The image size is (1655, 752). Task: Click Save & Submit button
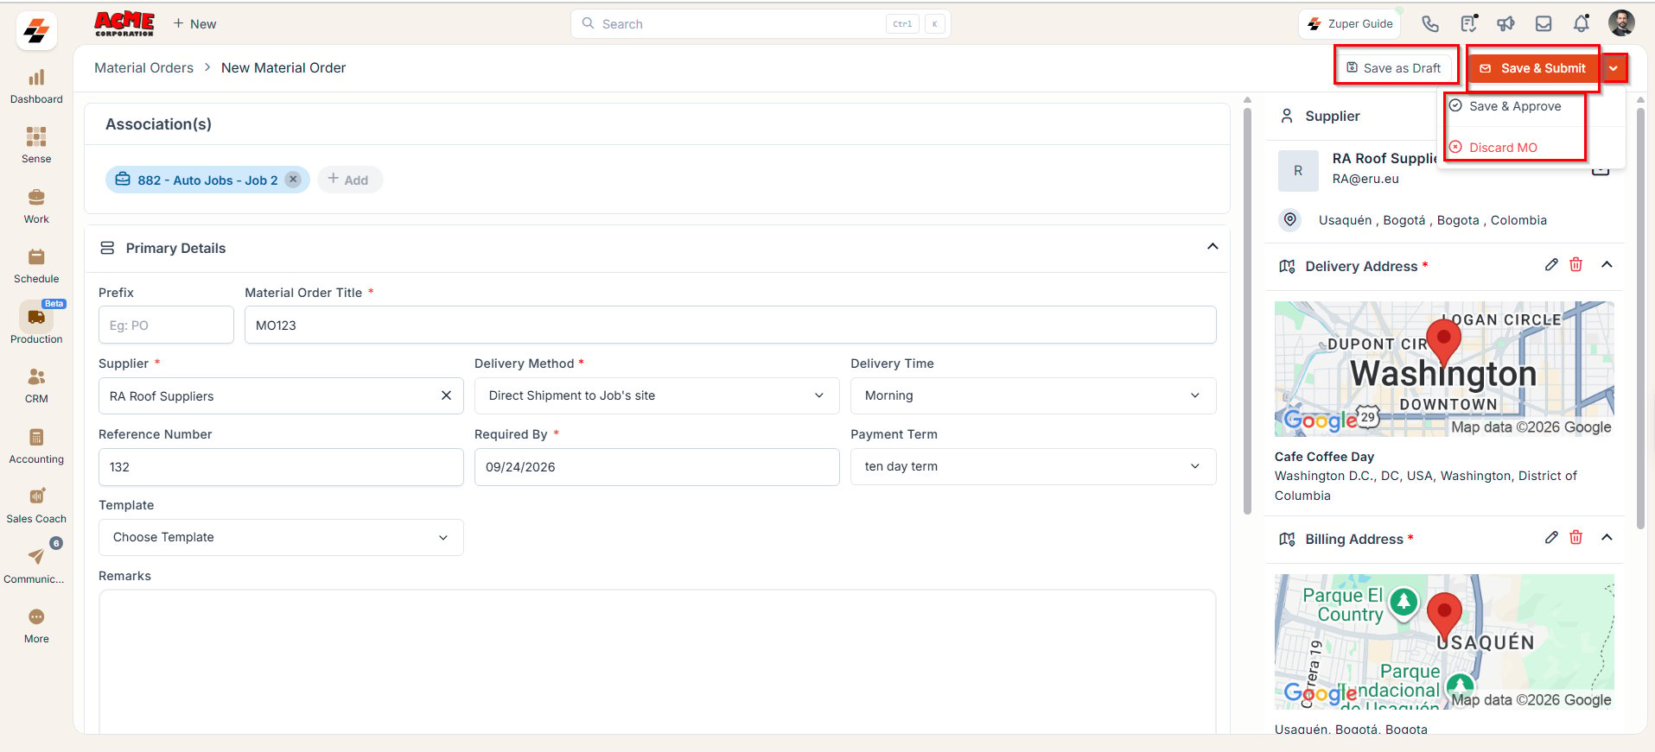point(1534,68)
